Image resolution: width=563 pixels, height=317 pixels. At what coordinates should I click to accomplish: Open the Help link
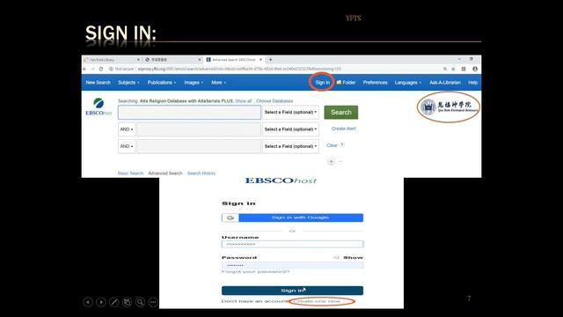(x=472, y=83)
